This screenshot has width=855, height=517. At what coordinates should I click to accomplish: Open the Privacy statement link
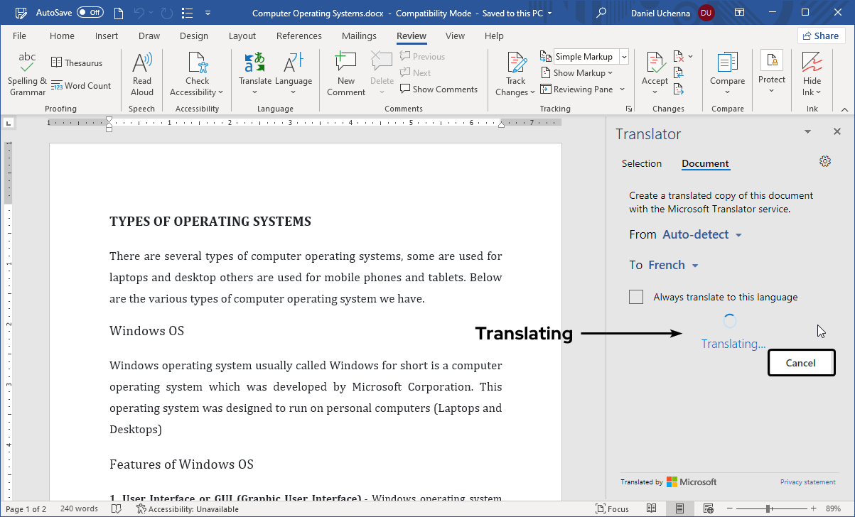click(808, 481)
